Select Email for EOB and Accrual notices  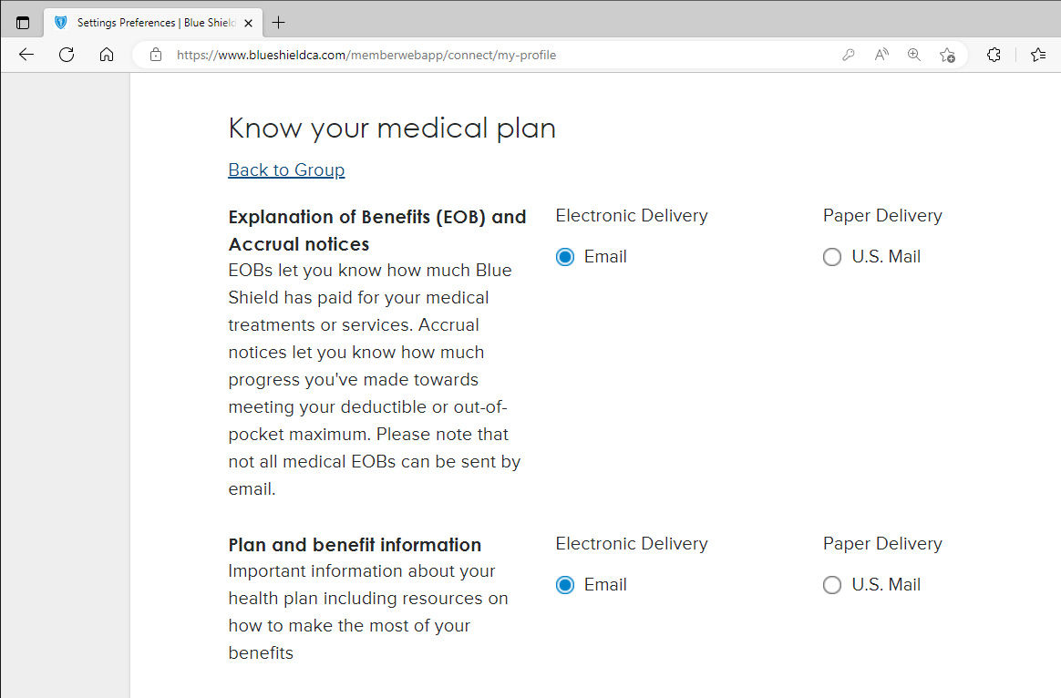(565, 257)
